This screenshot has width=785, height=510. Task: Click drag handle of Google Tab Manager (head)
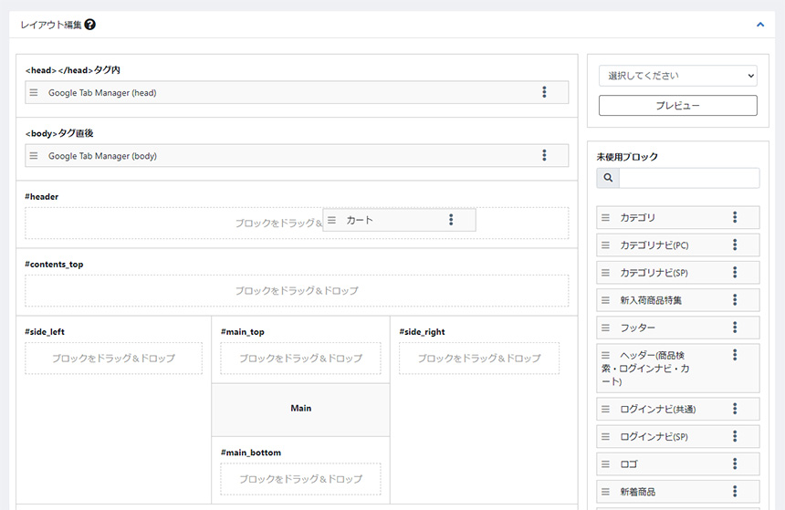(34, 92)
